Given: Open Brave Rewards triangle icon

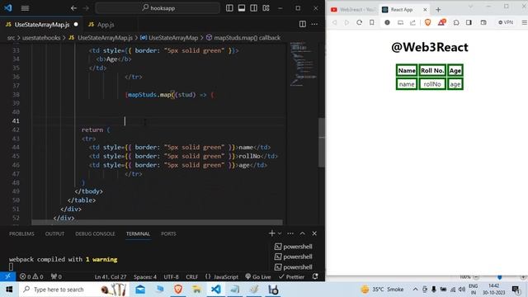Looking at the screenshot, I should coord(441,22).
